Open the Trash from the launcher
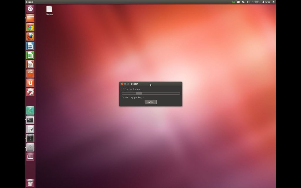Image resolution: width=301 pixels, height=188 pixels. (30, 183)
